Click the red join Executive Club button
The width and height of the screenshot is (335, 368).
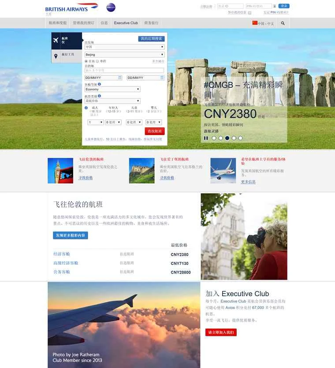[221, 332]
